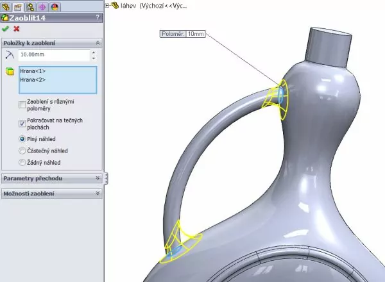Open the ConfigurationManager tab
The width and height of the screenshot is (385, 282).
coord(30,7)
